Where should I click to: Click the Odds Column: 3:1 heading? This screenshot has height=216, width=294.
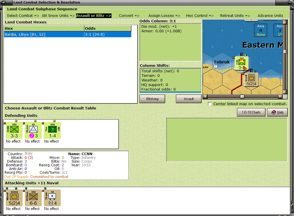tap(157, 21)
